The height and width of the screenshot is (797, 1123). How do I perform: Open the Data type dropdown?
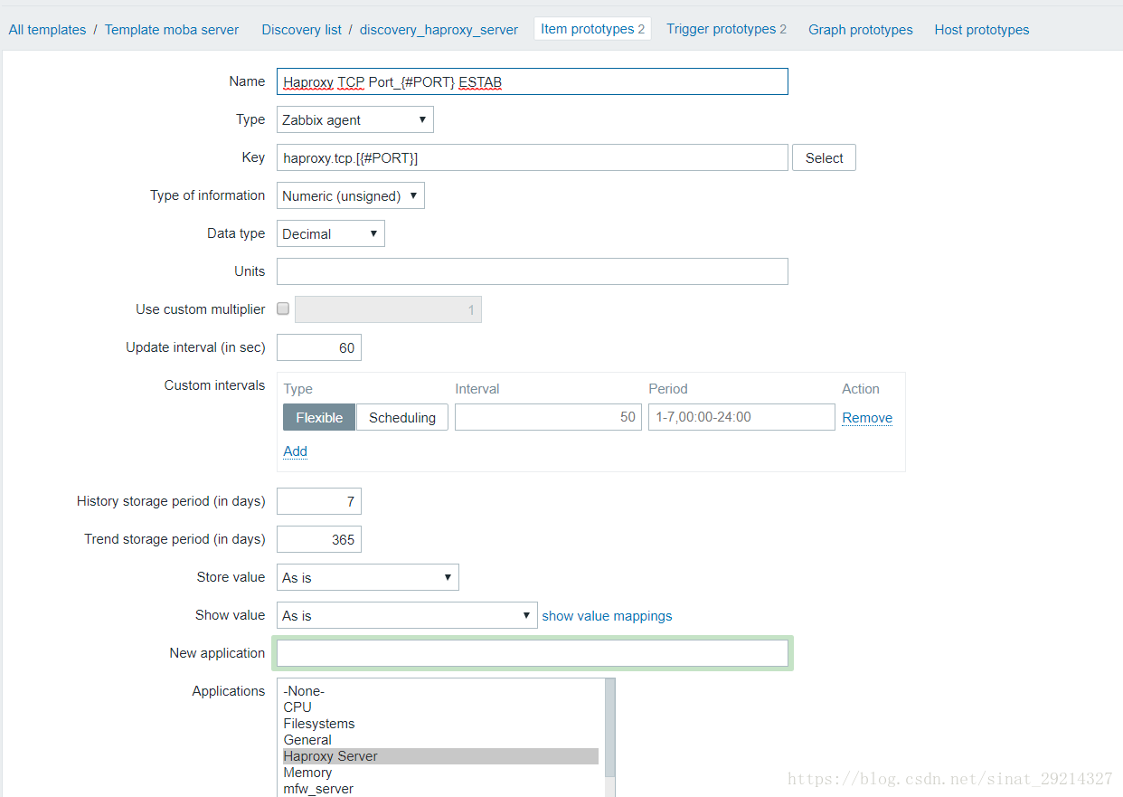pos(330,233)
